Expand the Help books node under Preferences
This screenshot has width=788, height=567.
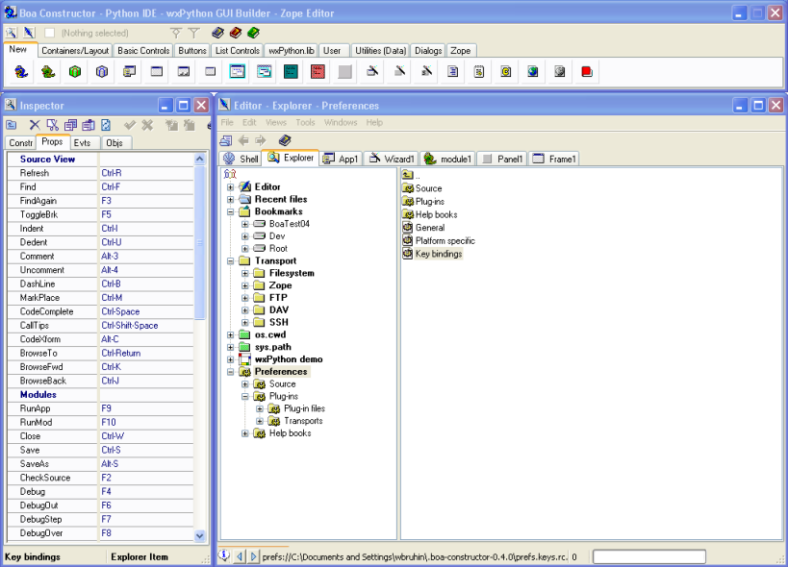pos(245,433)
